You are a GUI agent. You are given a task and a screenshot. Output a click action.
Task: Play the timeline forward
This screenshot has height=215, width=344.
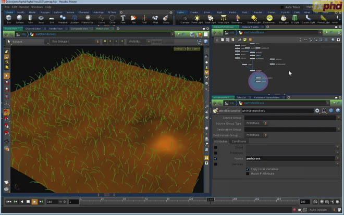point(34,201)
